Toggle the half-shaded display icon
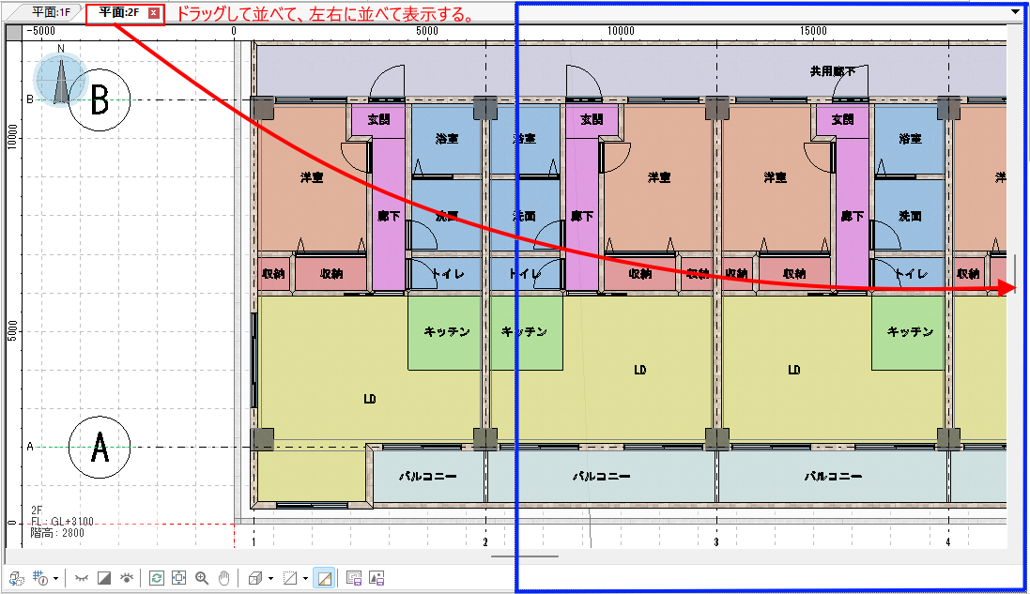 tap(105, 578)
